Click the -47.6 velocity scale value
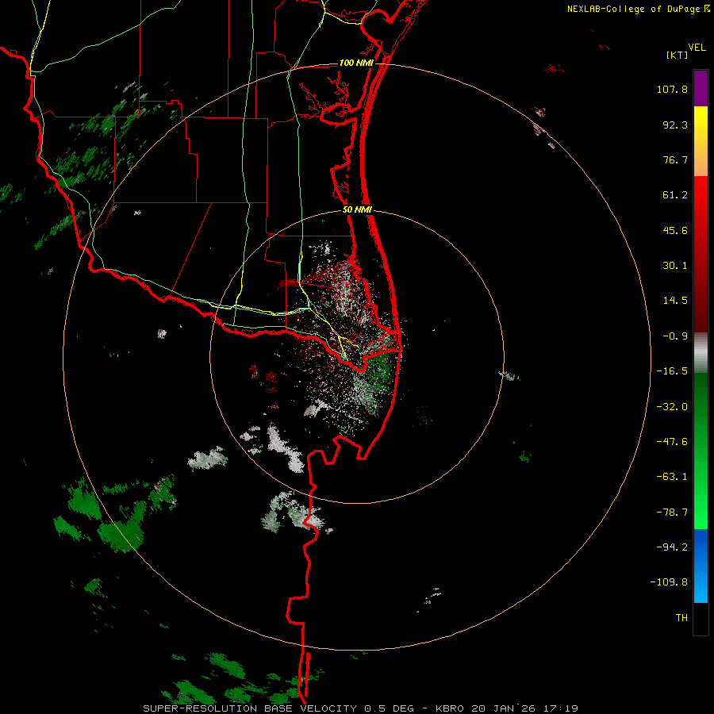 [x=672, y=442]
